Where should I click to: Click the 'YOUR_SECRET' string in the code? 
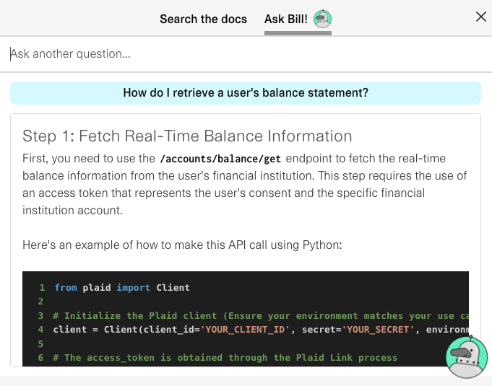pyautogui.click(x=377, y=330)
